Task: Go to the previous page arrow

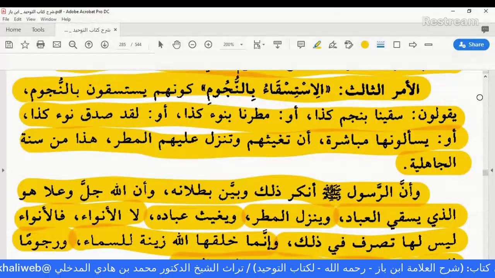Action: 89,45
